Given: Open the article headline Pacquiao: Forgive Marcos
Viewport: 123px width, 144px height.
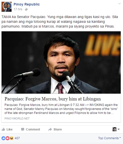Looking at the screenshot, I should point(53,99).
